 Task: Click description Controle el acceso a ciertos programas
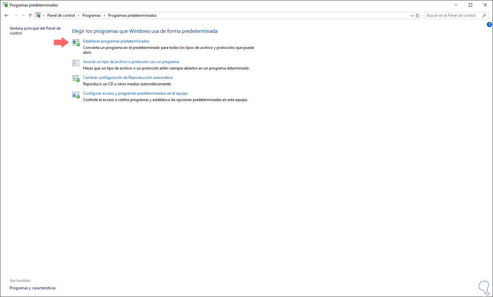coord(166,100)
